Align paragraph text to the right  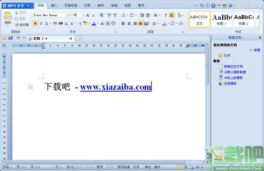click(135, 24)
